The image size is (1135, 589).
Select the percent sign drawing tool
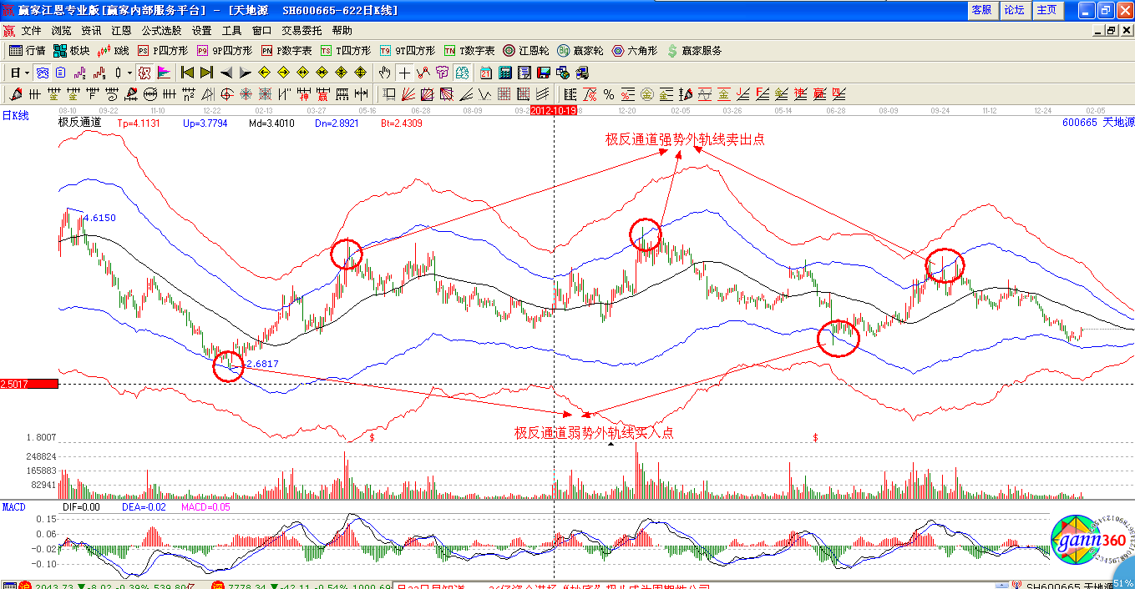(609, 94)
